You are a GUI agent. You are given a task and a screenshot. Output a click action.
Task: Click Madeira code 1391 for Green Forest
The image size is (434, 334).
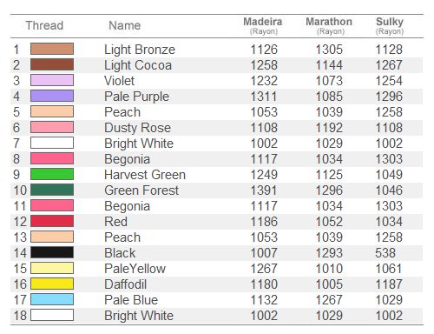point(264,190)
